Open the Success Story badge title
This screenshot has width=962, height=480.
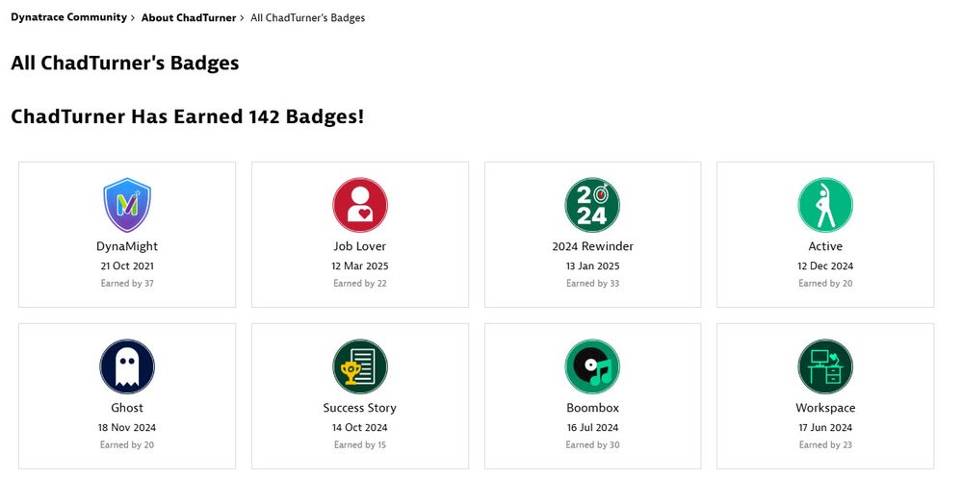tap(360, 408)
